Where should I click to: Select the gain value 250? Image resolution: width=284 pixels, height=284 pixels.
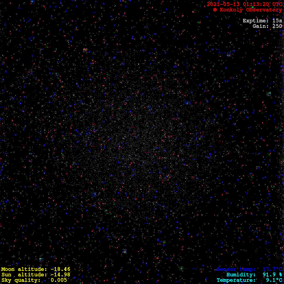pos(277,26)
